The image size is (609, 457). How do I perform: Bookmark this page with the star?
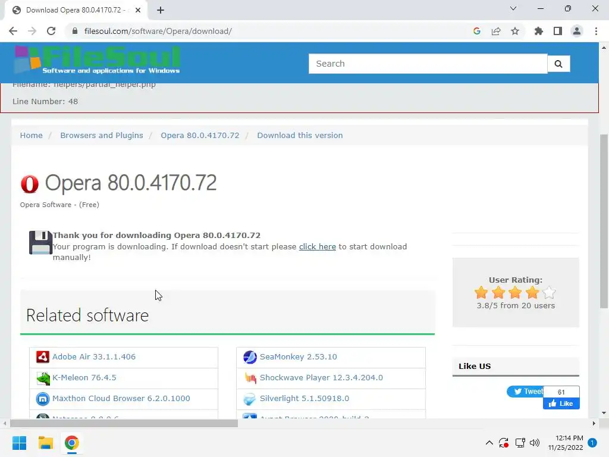[515, 31]
